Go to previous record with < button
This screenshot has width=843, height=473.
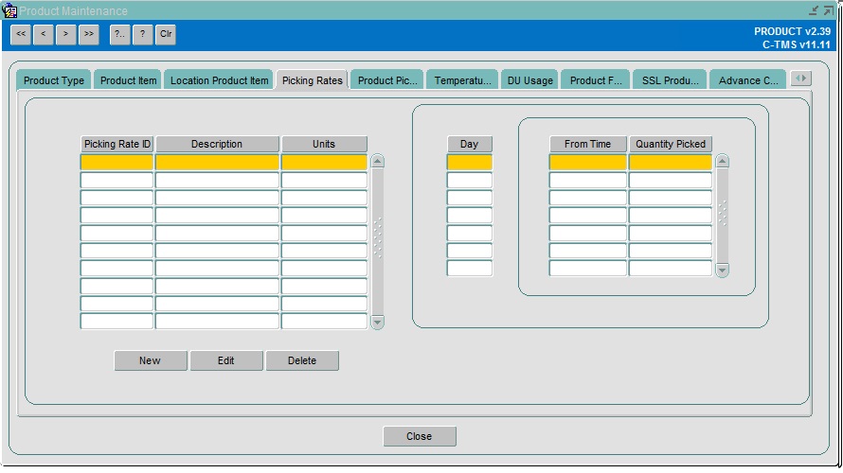click(43, 34)
